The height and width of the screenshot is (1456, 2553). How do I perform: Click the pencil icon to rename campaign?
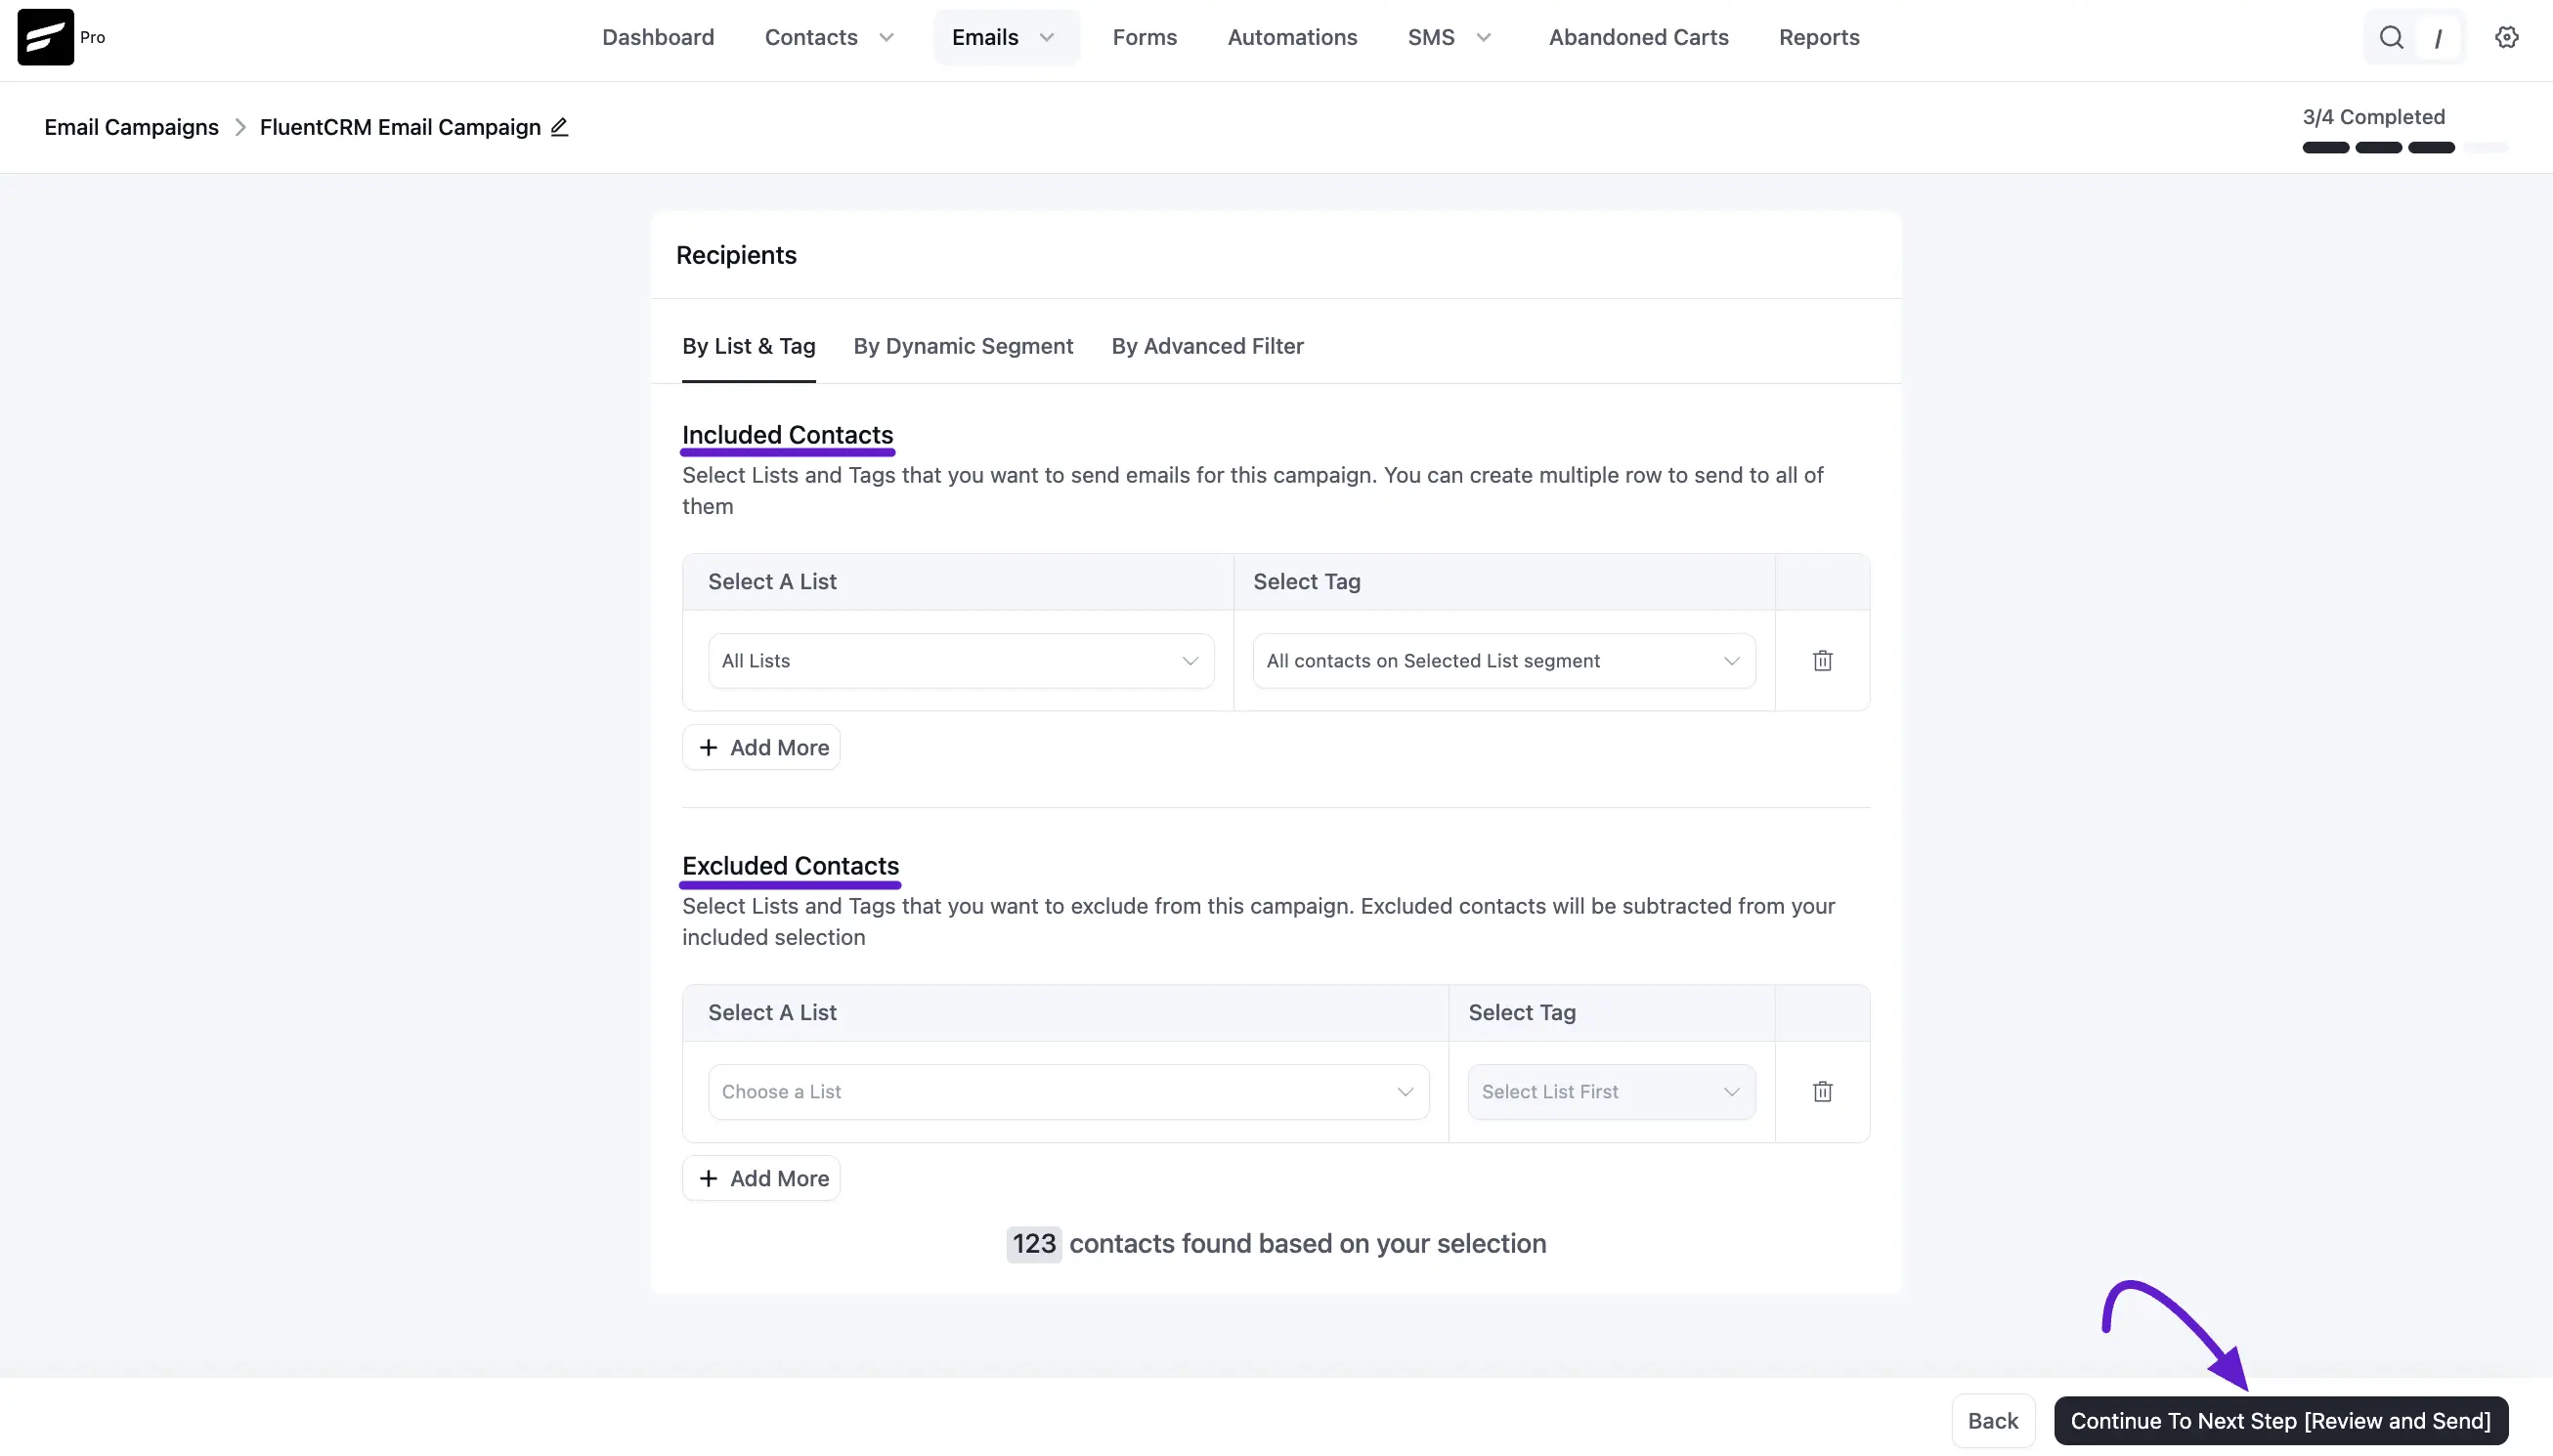click(559, 127)
